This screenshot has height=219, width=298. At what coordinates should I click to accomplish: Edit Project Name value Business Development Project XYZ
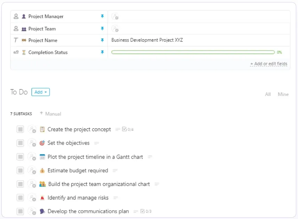tap(147, 40)
